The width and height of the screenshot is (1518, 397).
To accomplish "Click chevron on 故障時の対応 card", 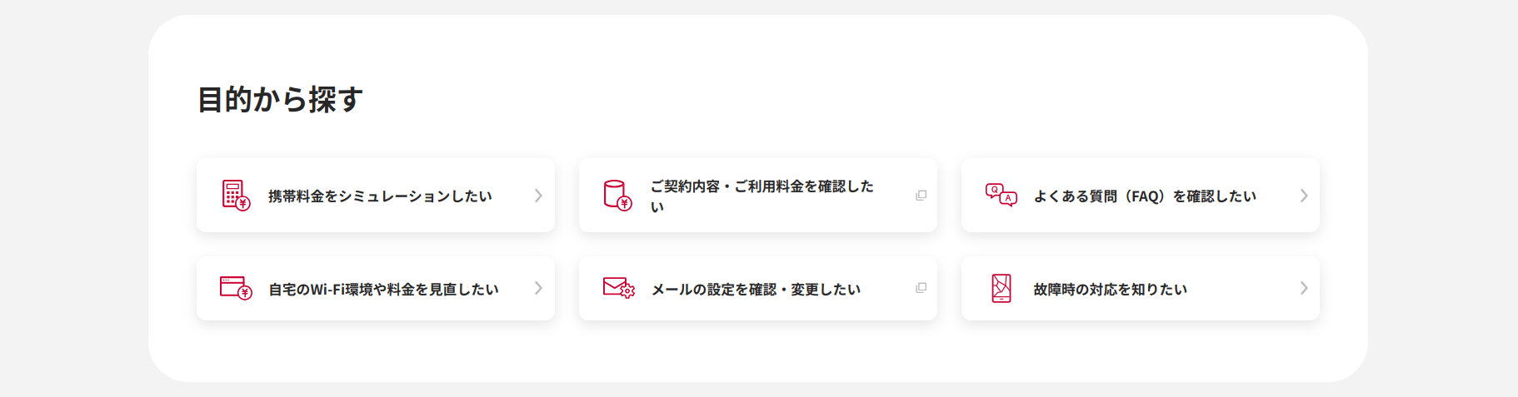I will [x=1304, y=288].
